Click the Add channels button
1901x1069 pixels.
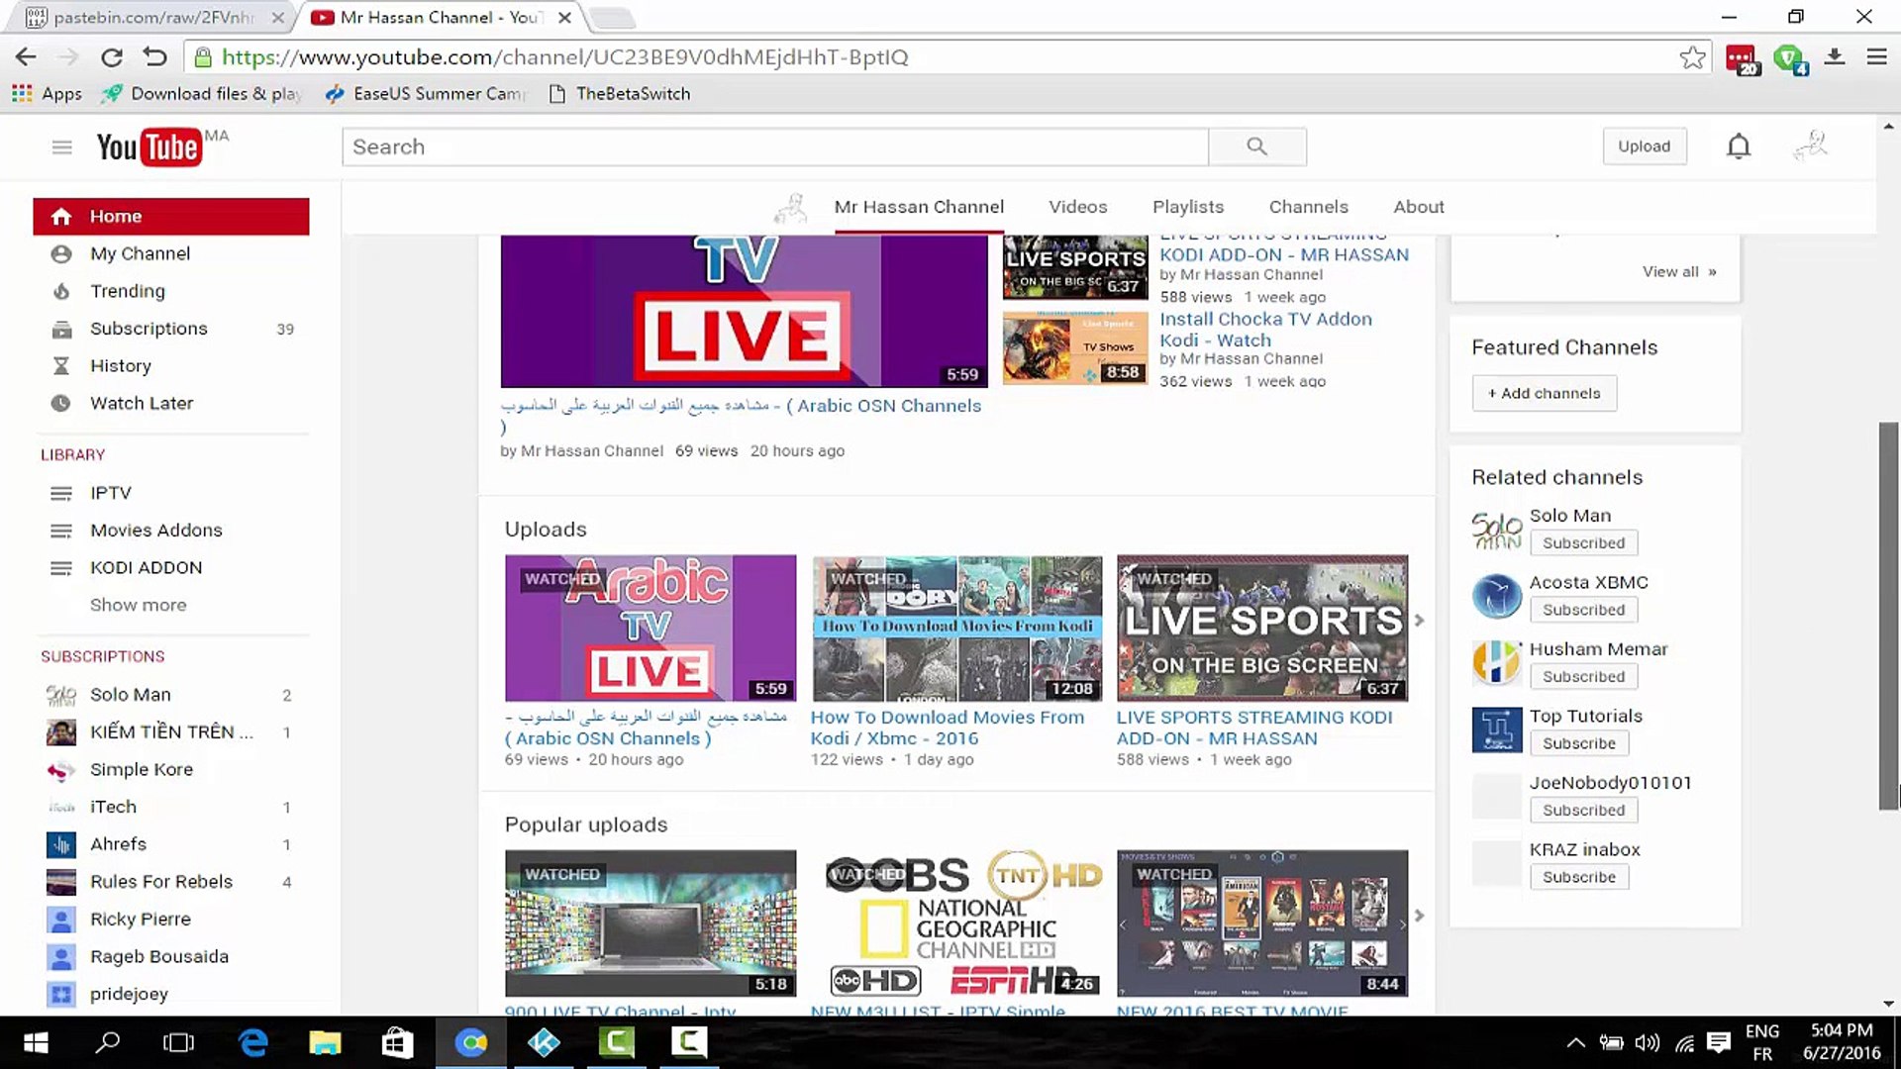(1544, 393)
